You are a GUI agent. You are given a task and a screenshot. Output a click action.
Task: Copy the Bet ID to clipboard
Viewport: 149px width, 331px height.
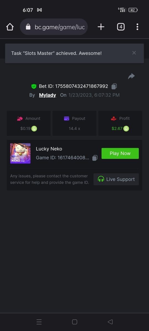(x=114, y=86)
